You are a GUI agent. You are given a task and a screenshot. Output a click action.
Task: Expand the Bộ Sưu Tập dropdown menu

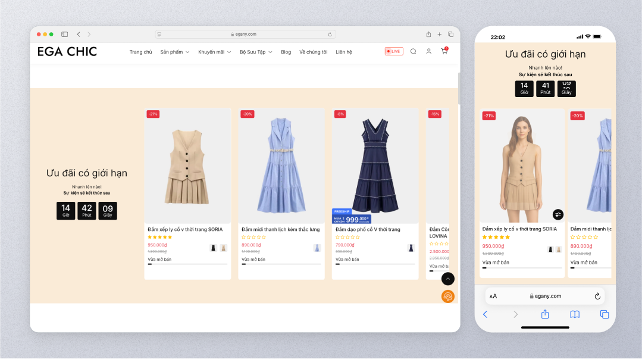pyautogui.click(x=256, y=52)
